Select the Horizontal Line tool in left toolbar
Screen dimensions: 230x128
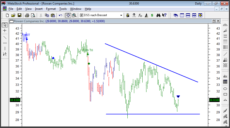point(5,43)
